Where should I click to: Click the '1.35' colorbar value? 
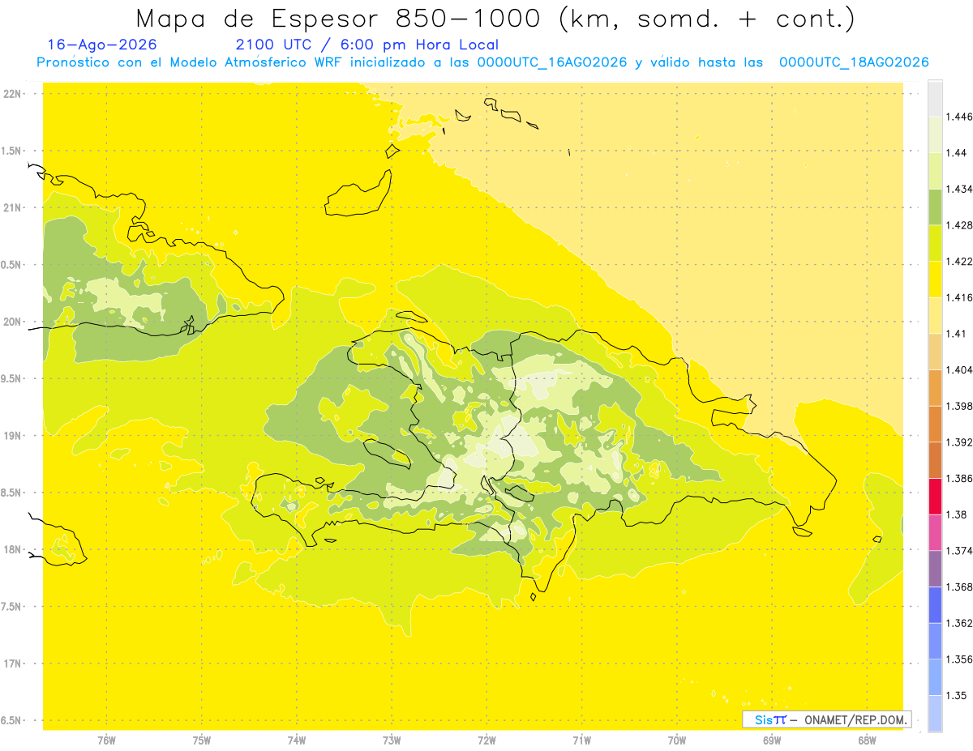click(x=956, y=695)
